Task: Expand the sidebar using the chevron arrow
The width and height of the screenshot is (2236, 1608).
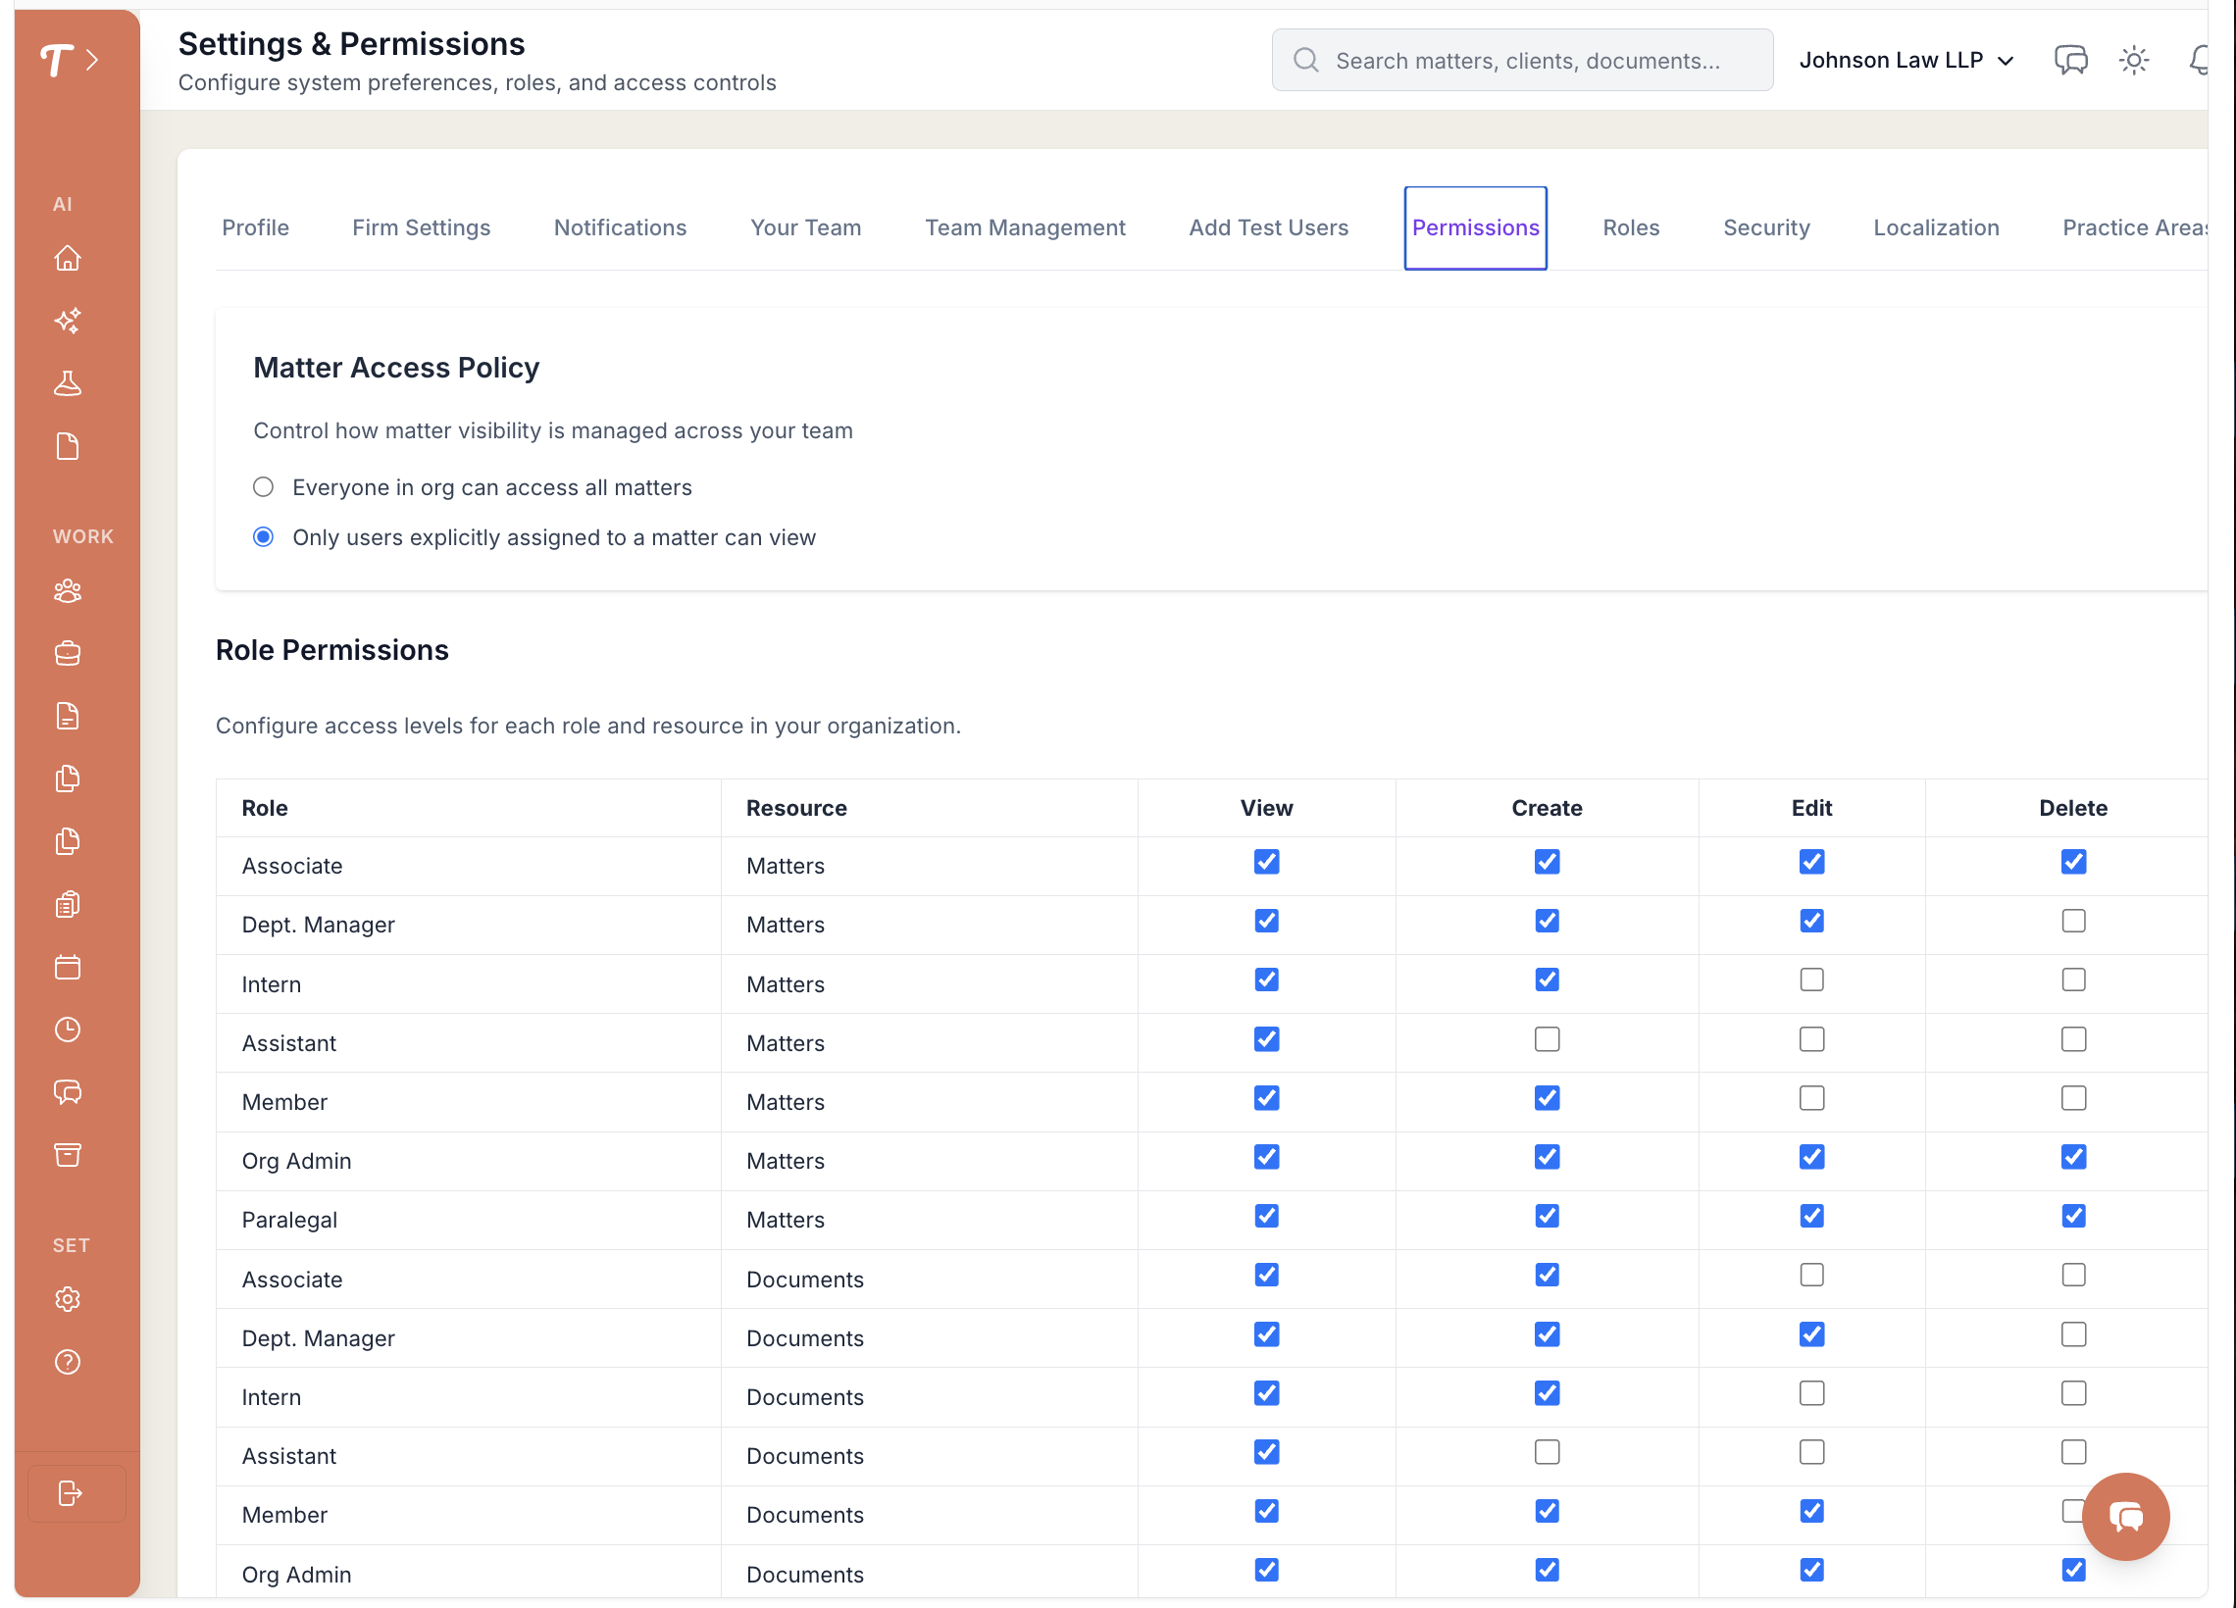Action: (92, 60)
